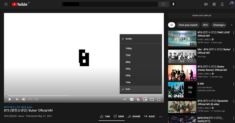The image size is (235, 123).
Task: Enter full screen mode
Action: [x=159, y=99]
